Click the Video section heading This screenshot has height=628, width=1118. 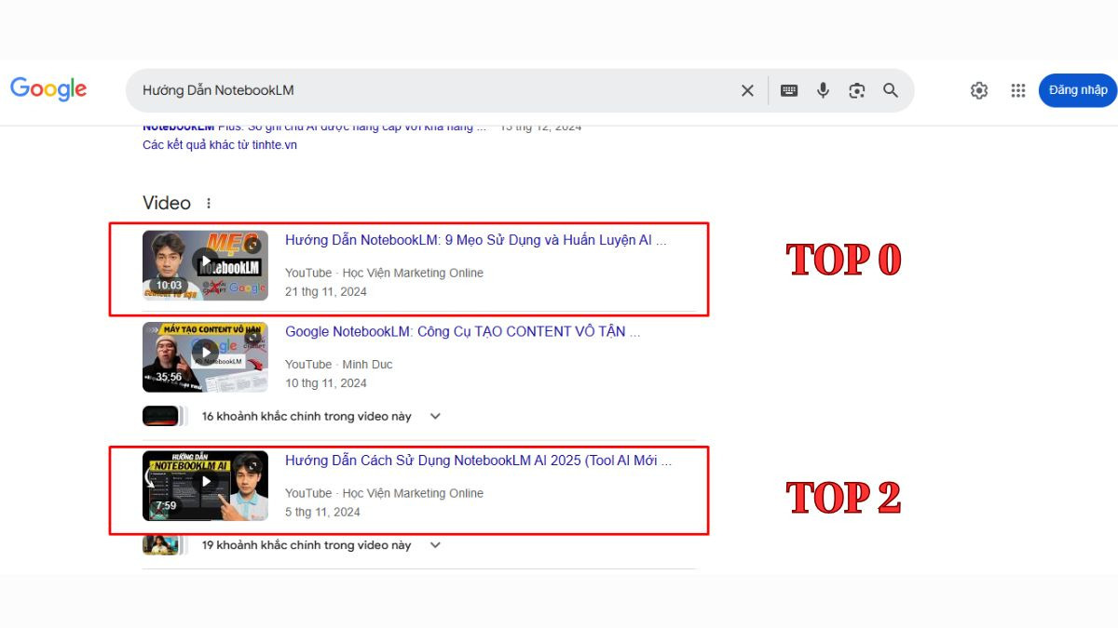(167, 203)
